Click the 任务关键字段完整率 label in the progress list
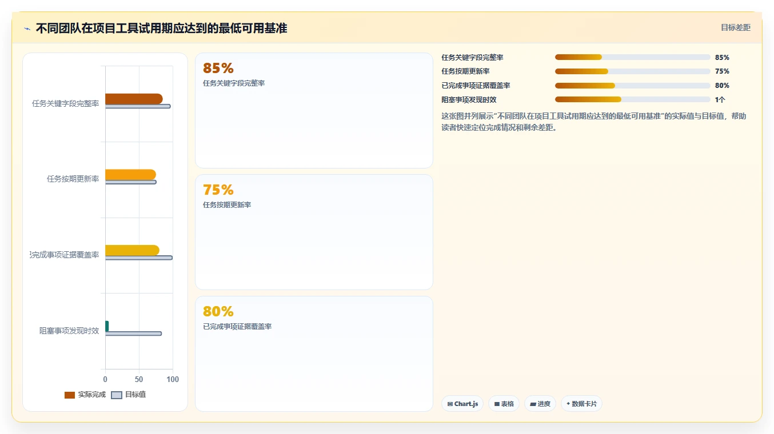The width and height of the screenshot is (774, 434). [x=472, y=58]
